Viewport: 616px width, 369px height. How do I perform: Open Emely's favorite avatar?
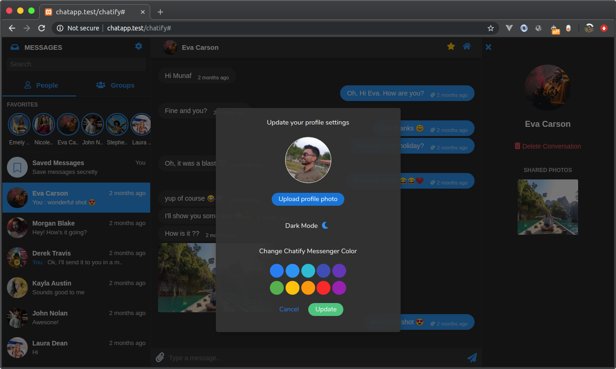click(19, 125)
